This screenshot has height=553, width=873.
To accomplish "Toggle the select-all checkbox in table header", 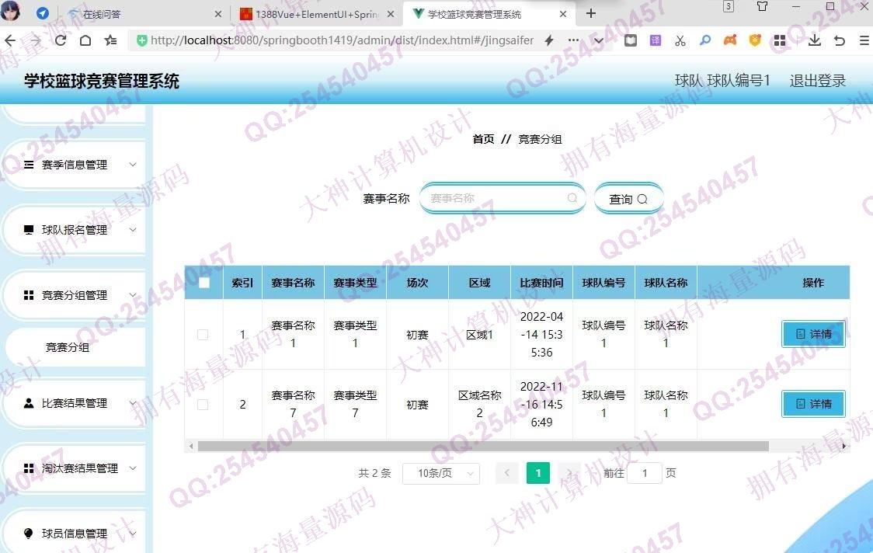I will (204, 283).
